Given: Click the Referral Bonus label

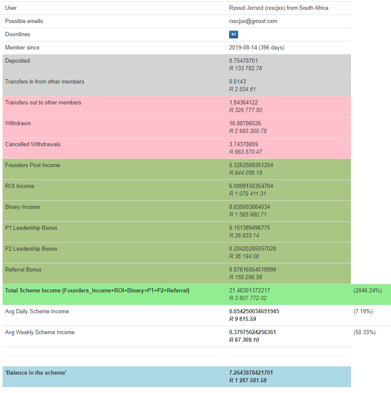Looking at the screenshot, I should point(23,270).
